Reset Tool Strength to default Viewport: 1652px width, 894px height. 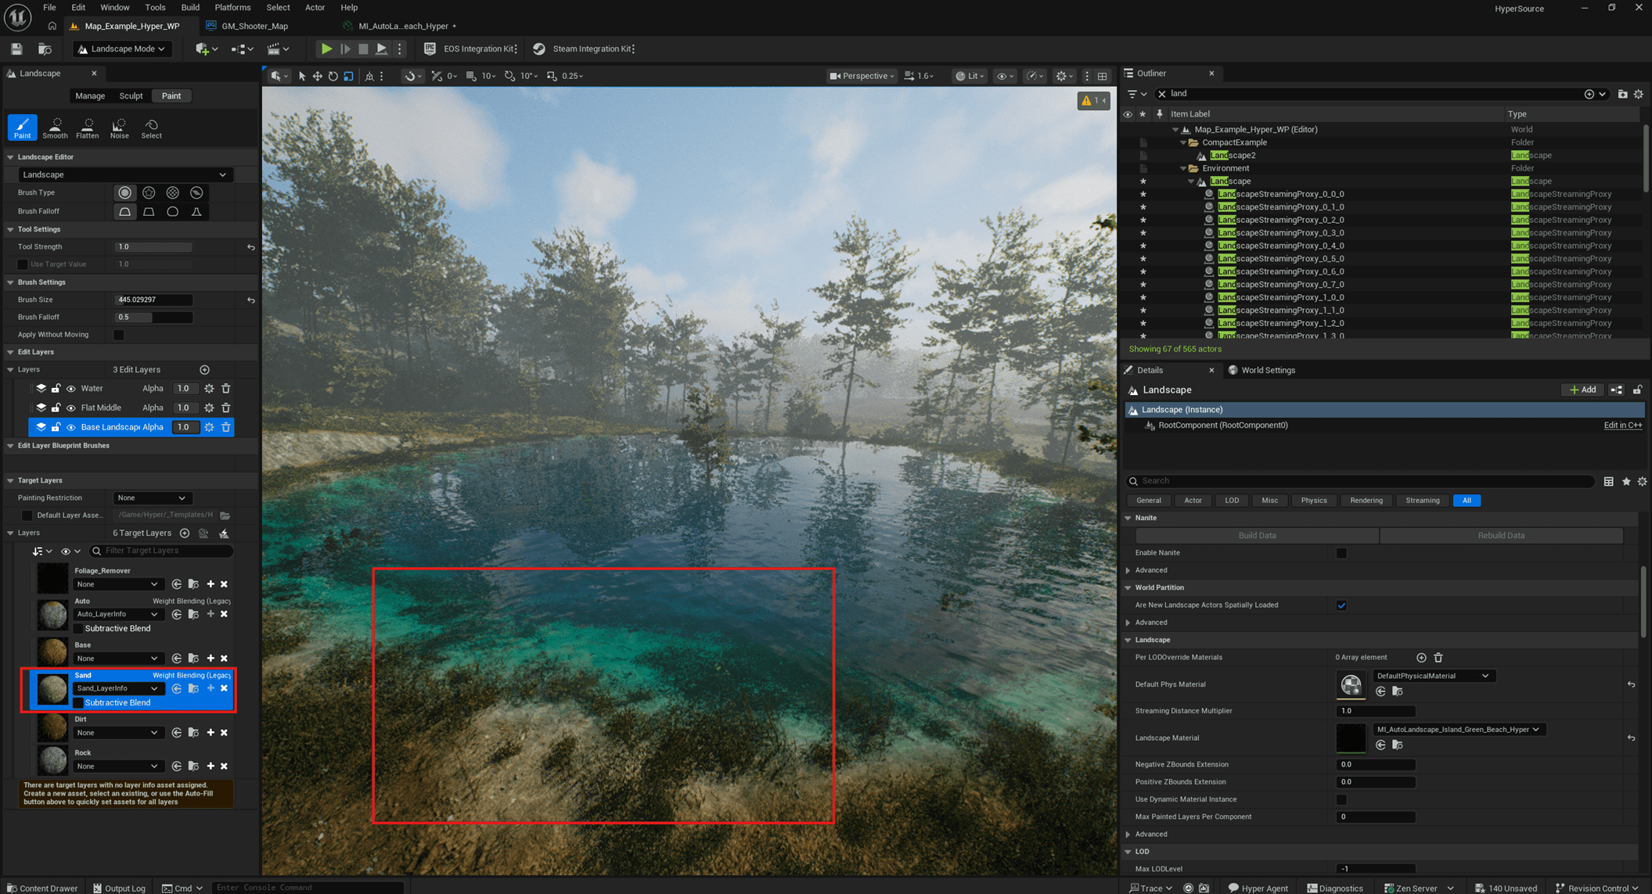[x=250, y=246]
